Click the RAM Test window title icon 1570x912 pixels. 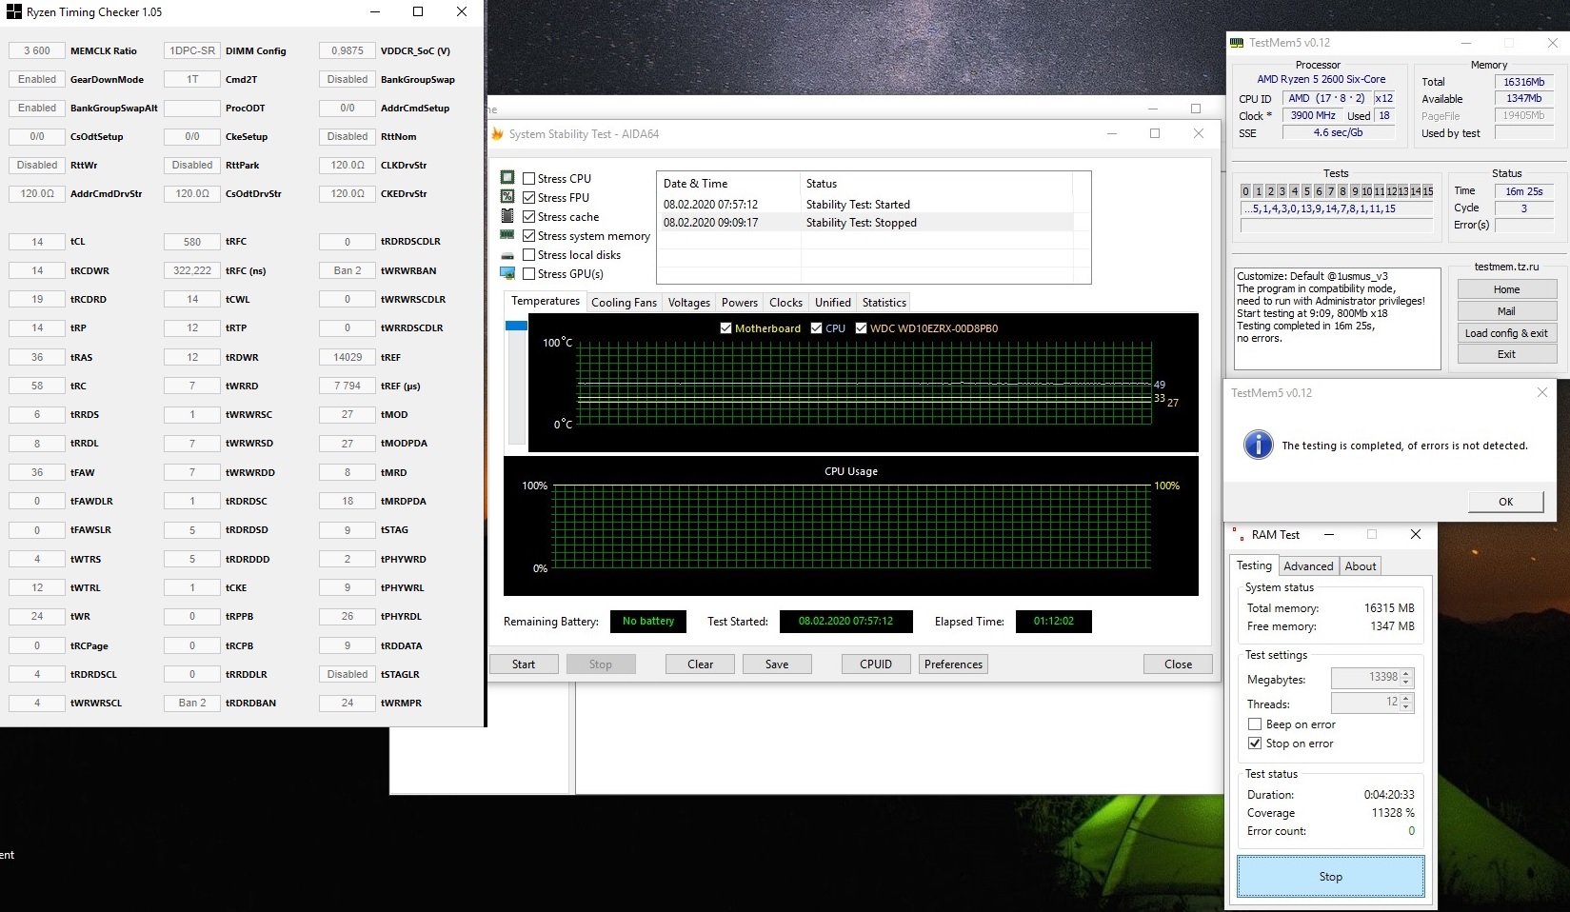(1238, 535)
